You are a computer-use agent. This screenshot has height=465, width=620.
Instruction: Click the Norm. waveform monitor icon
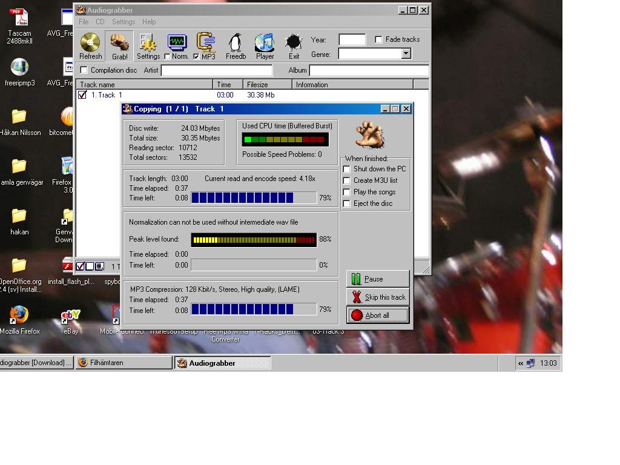point(177,42)
